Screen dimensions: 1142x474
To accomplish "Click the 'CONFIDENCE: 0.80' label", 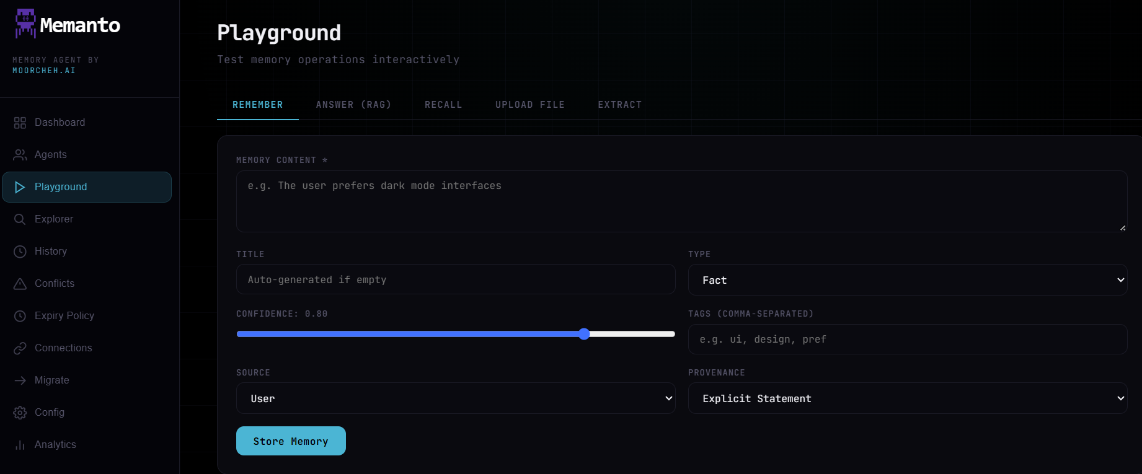I will pos(282,314).
